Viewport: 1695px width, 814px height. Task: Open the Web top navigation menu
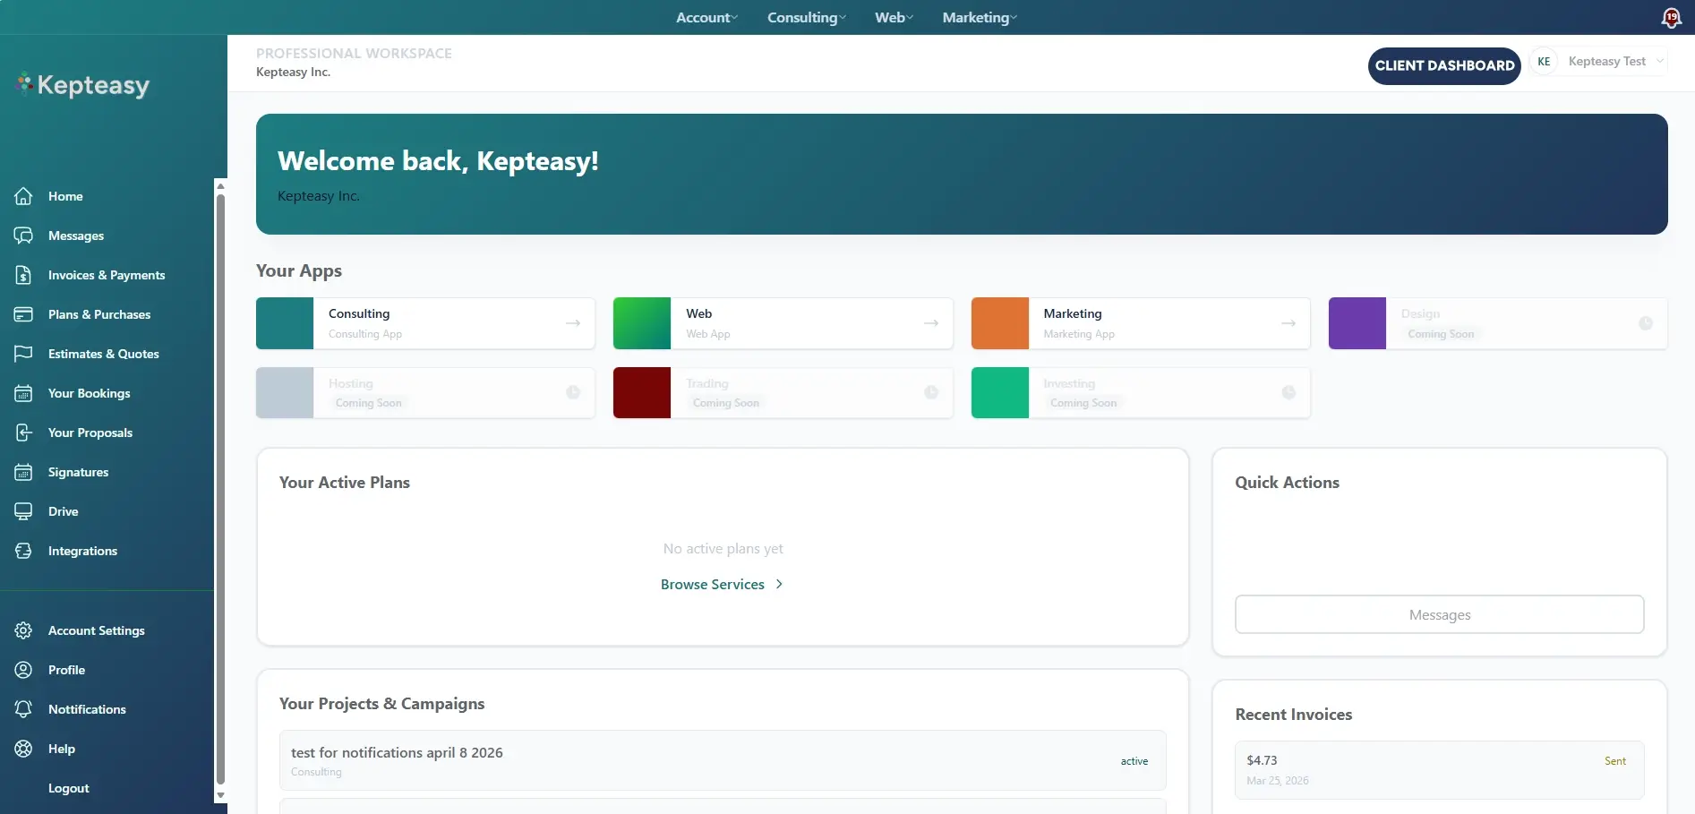click(895, 18)
